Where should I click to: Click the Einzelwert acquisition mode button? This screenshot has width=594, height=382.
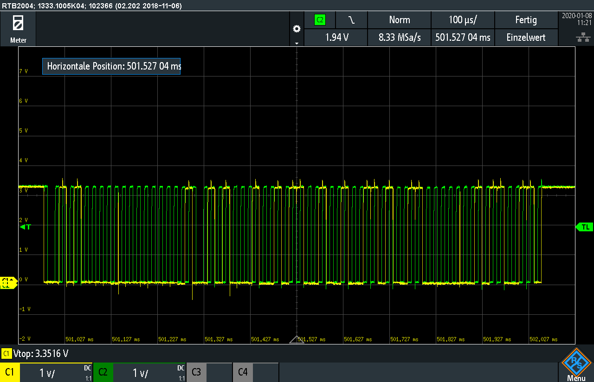click(526, 38)
